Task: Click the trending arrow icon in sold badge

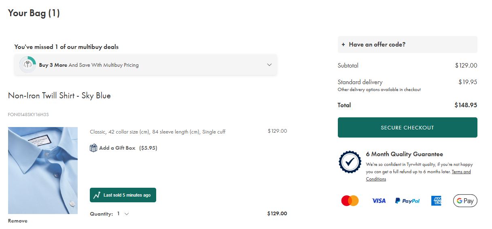Action: point(97,195)
